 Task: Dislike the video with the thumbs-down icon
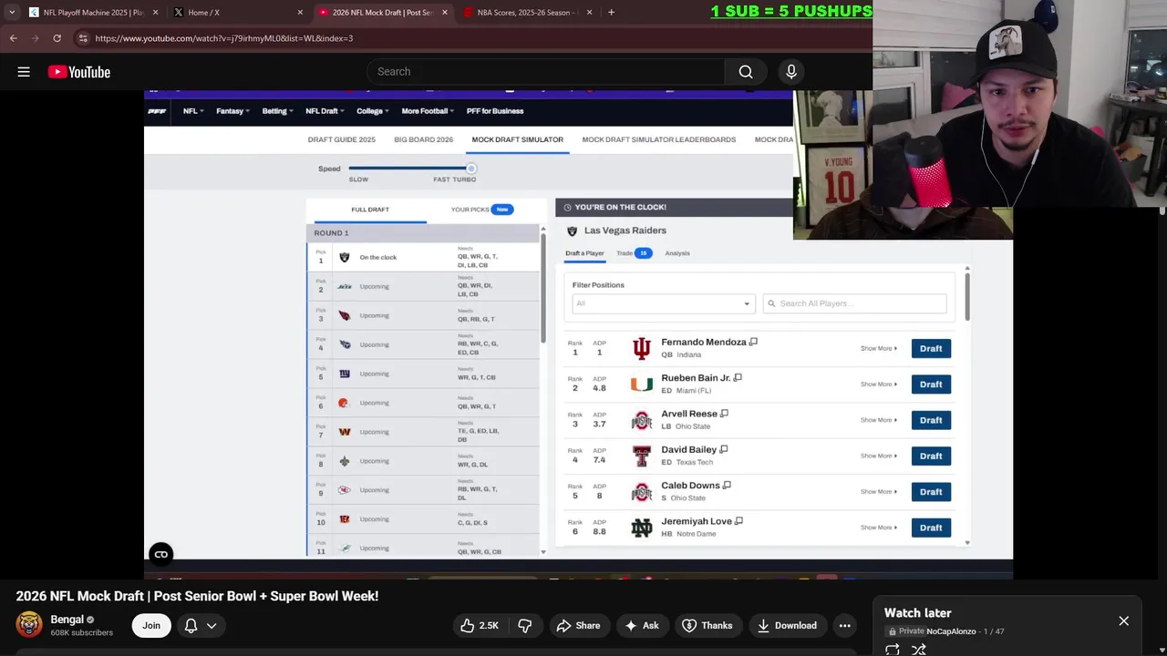(x=524, y=625)
